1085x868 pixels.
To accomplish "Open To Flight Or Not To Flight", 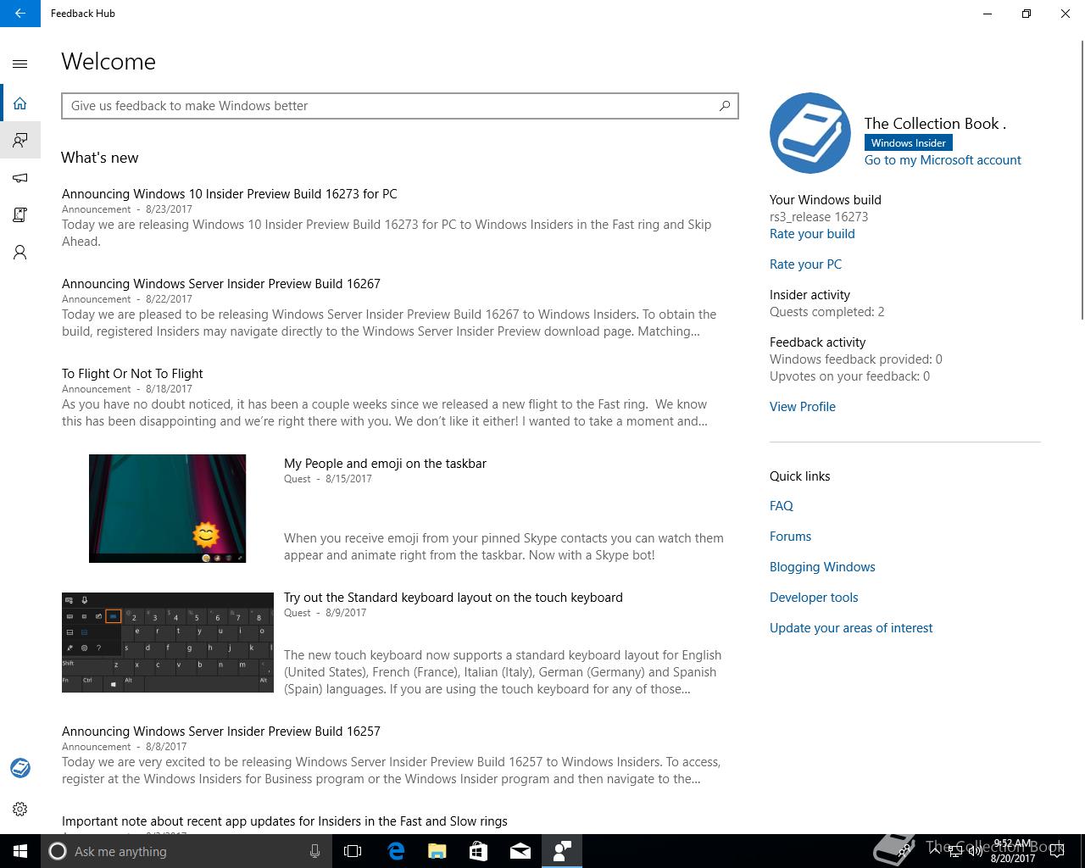I will pos(132,374).
